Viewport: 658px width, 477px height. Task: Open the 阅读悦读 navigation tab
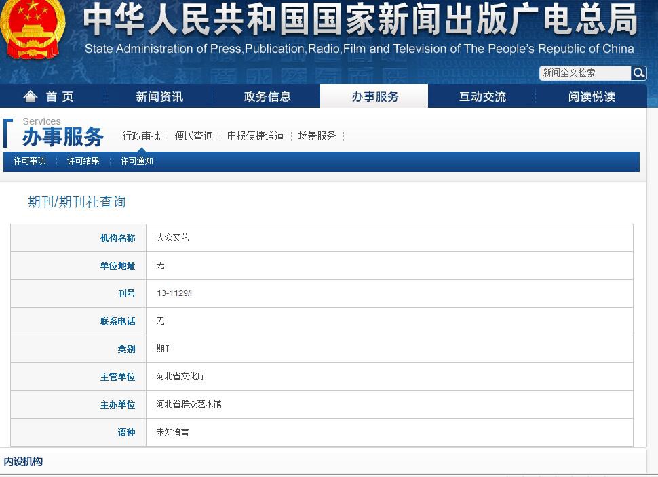(x=592, y=96)
